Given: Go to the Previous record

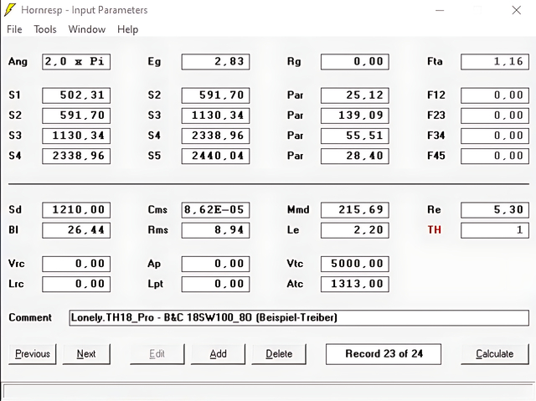Looking at the screenshot, I should [x=33, y=354].
